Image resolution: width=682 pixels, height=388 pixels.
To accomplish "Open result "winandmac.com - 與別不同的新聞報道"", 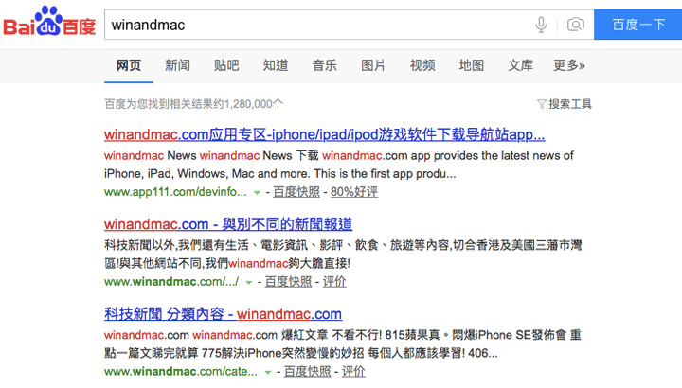I will (228, 224).
